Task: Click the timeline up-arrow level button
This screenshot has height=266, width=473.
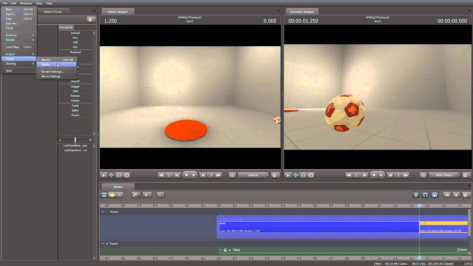Action: pyautogui.click(x=160, y=195)
